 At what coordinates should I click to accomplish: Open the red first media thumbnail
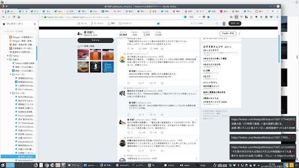(83, 55)
